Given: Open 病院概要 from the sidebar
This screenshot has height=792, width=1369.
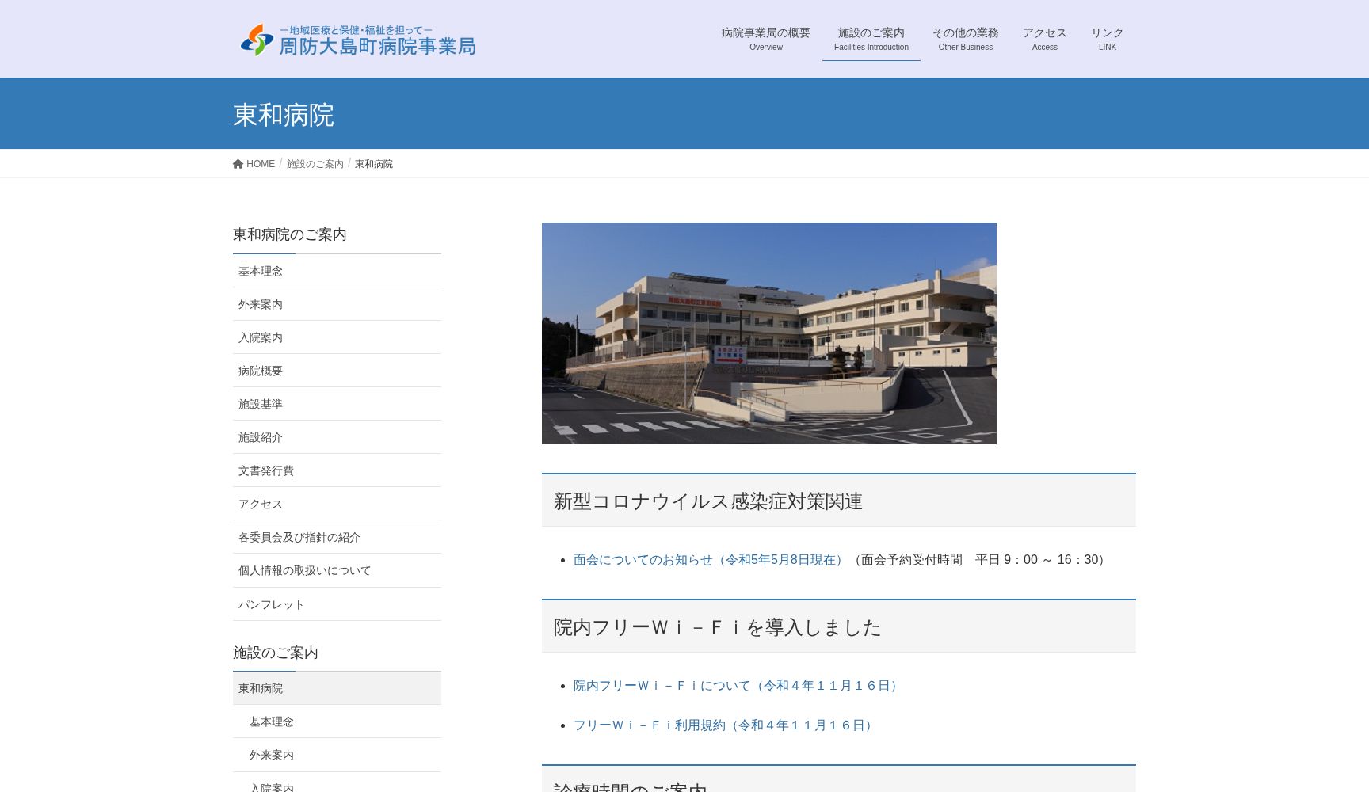Looking at the screenshot, I should pos(260,371).
